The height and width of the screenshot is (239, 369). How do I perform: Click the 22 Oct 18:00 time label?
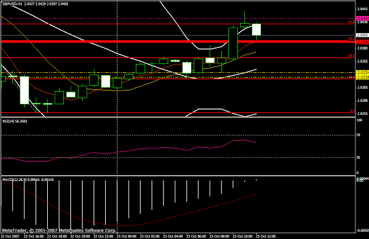[x=57, y=236]
